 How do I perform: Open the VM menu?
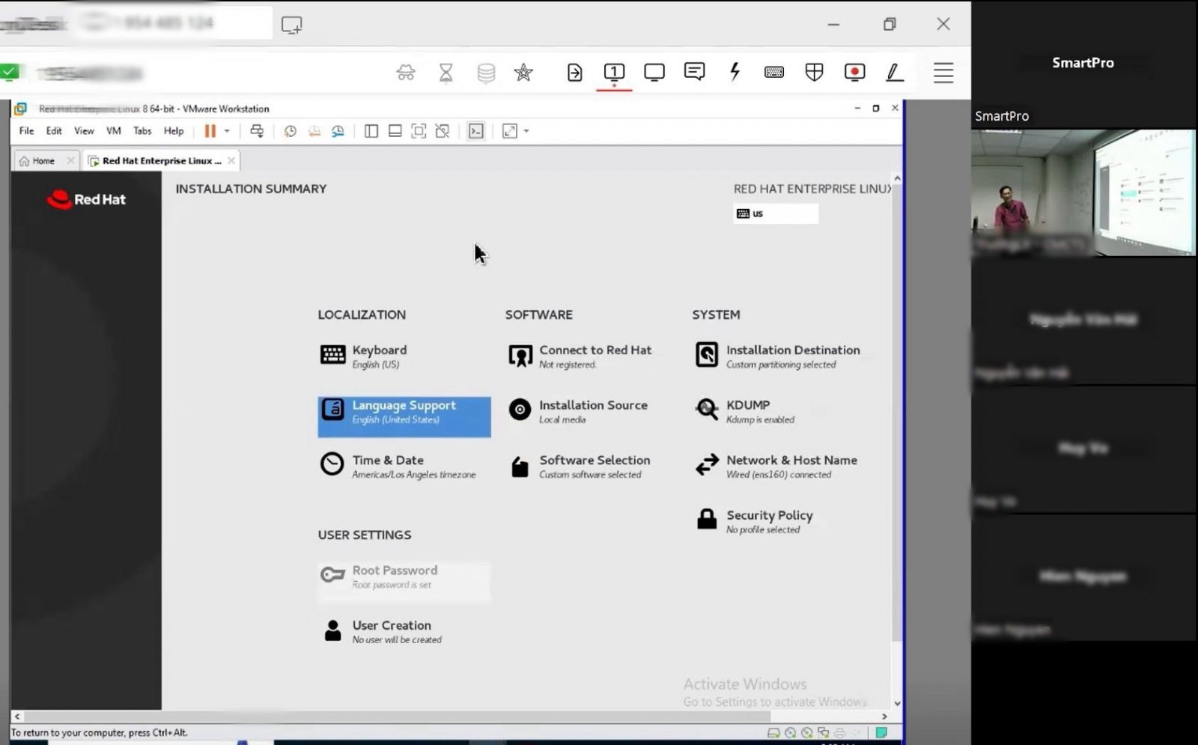pos(114,131)
